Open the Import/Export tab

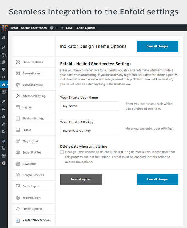(x=34, y=198)
